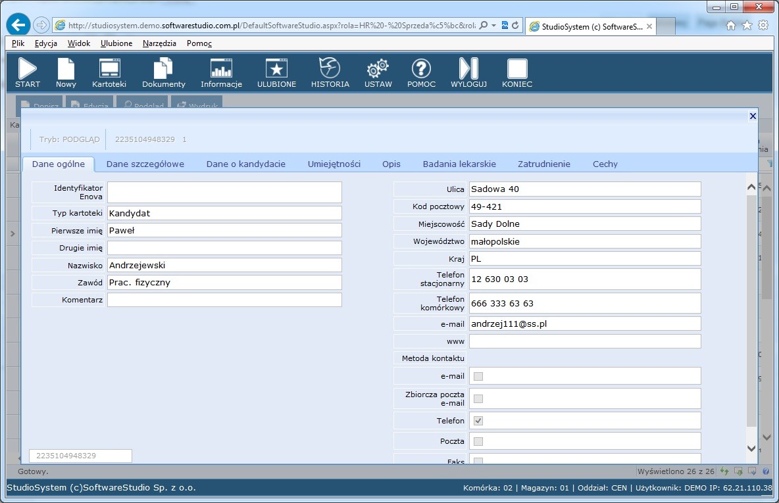779x503 pixels.
Task: Click the WYLOGUJ logout icon
Action: click(x=468, y=68)
